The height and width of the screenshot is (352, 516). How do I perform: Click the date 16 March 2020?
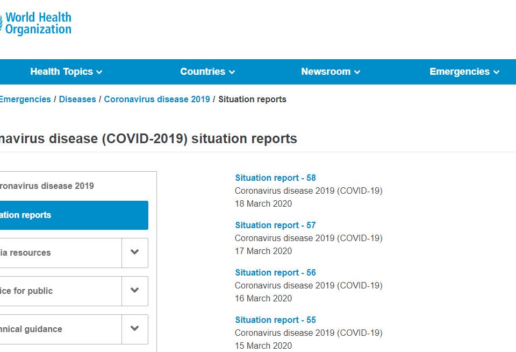[263, 298]
